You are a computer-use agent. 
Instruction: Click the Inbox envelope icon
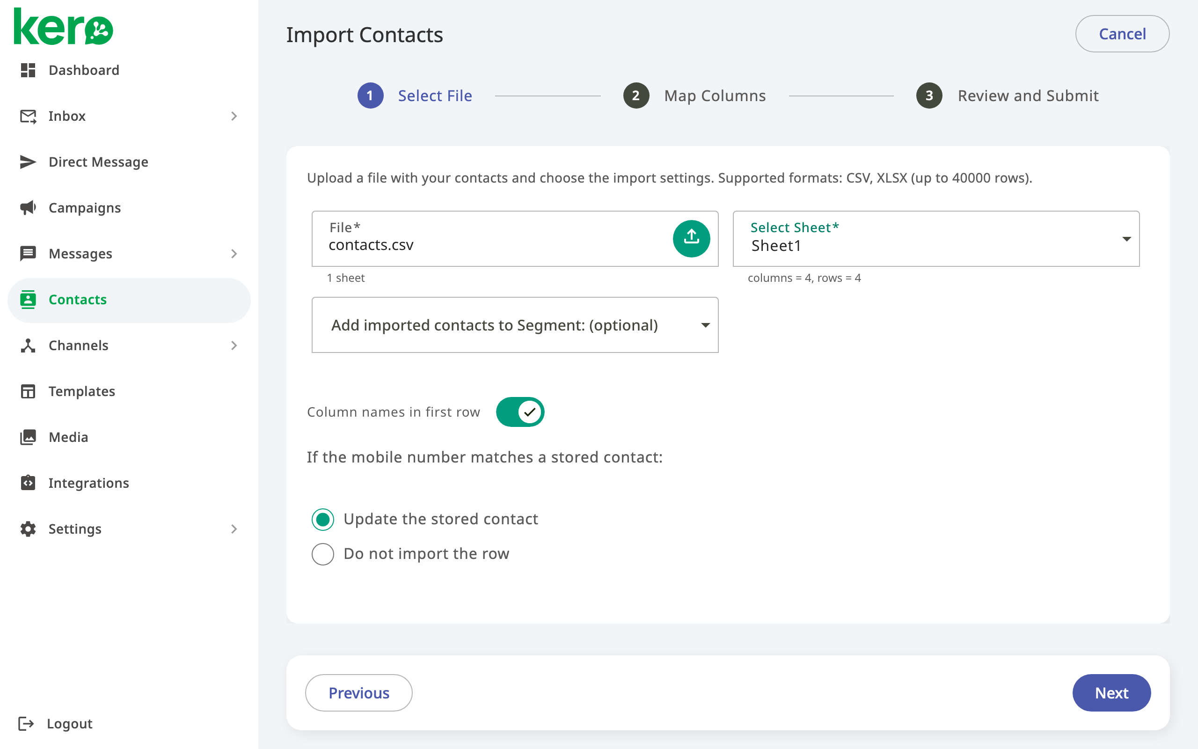click(28, 116)
